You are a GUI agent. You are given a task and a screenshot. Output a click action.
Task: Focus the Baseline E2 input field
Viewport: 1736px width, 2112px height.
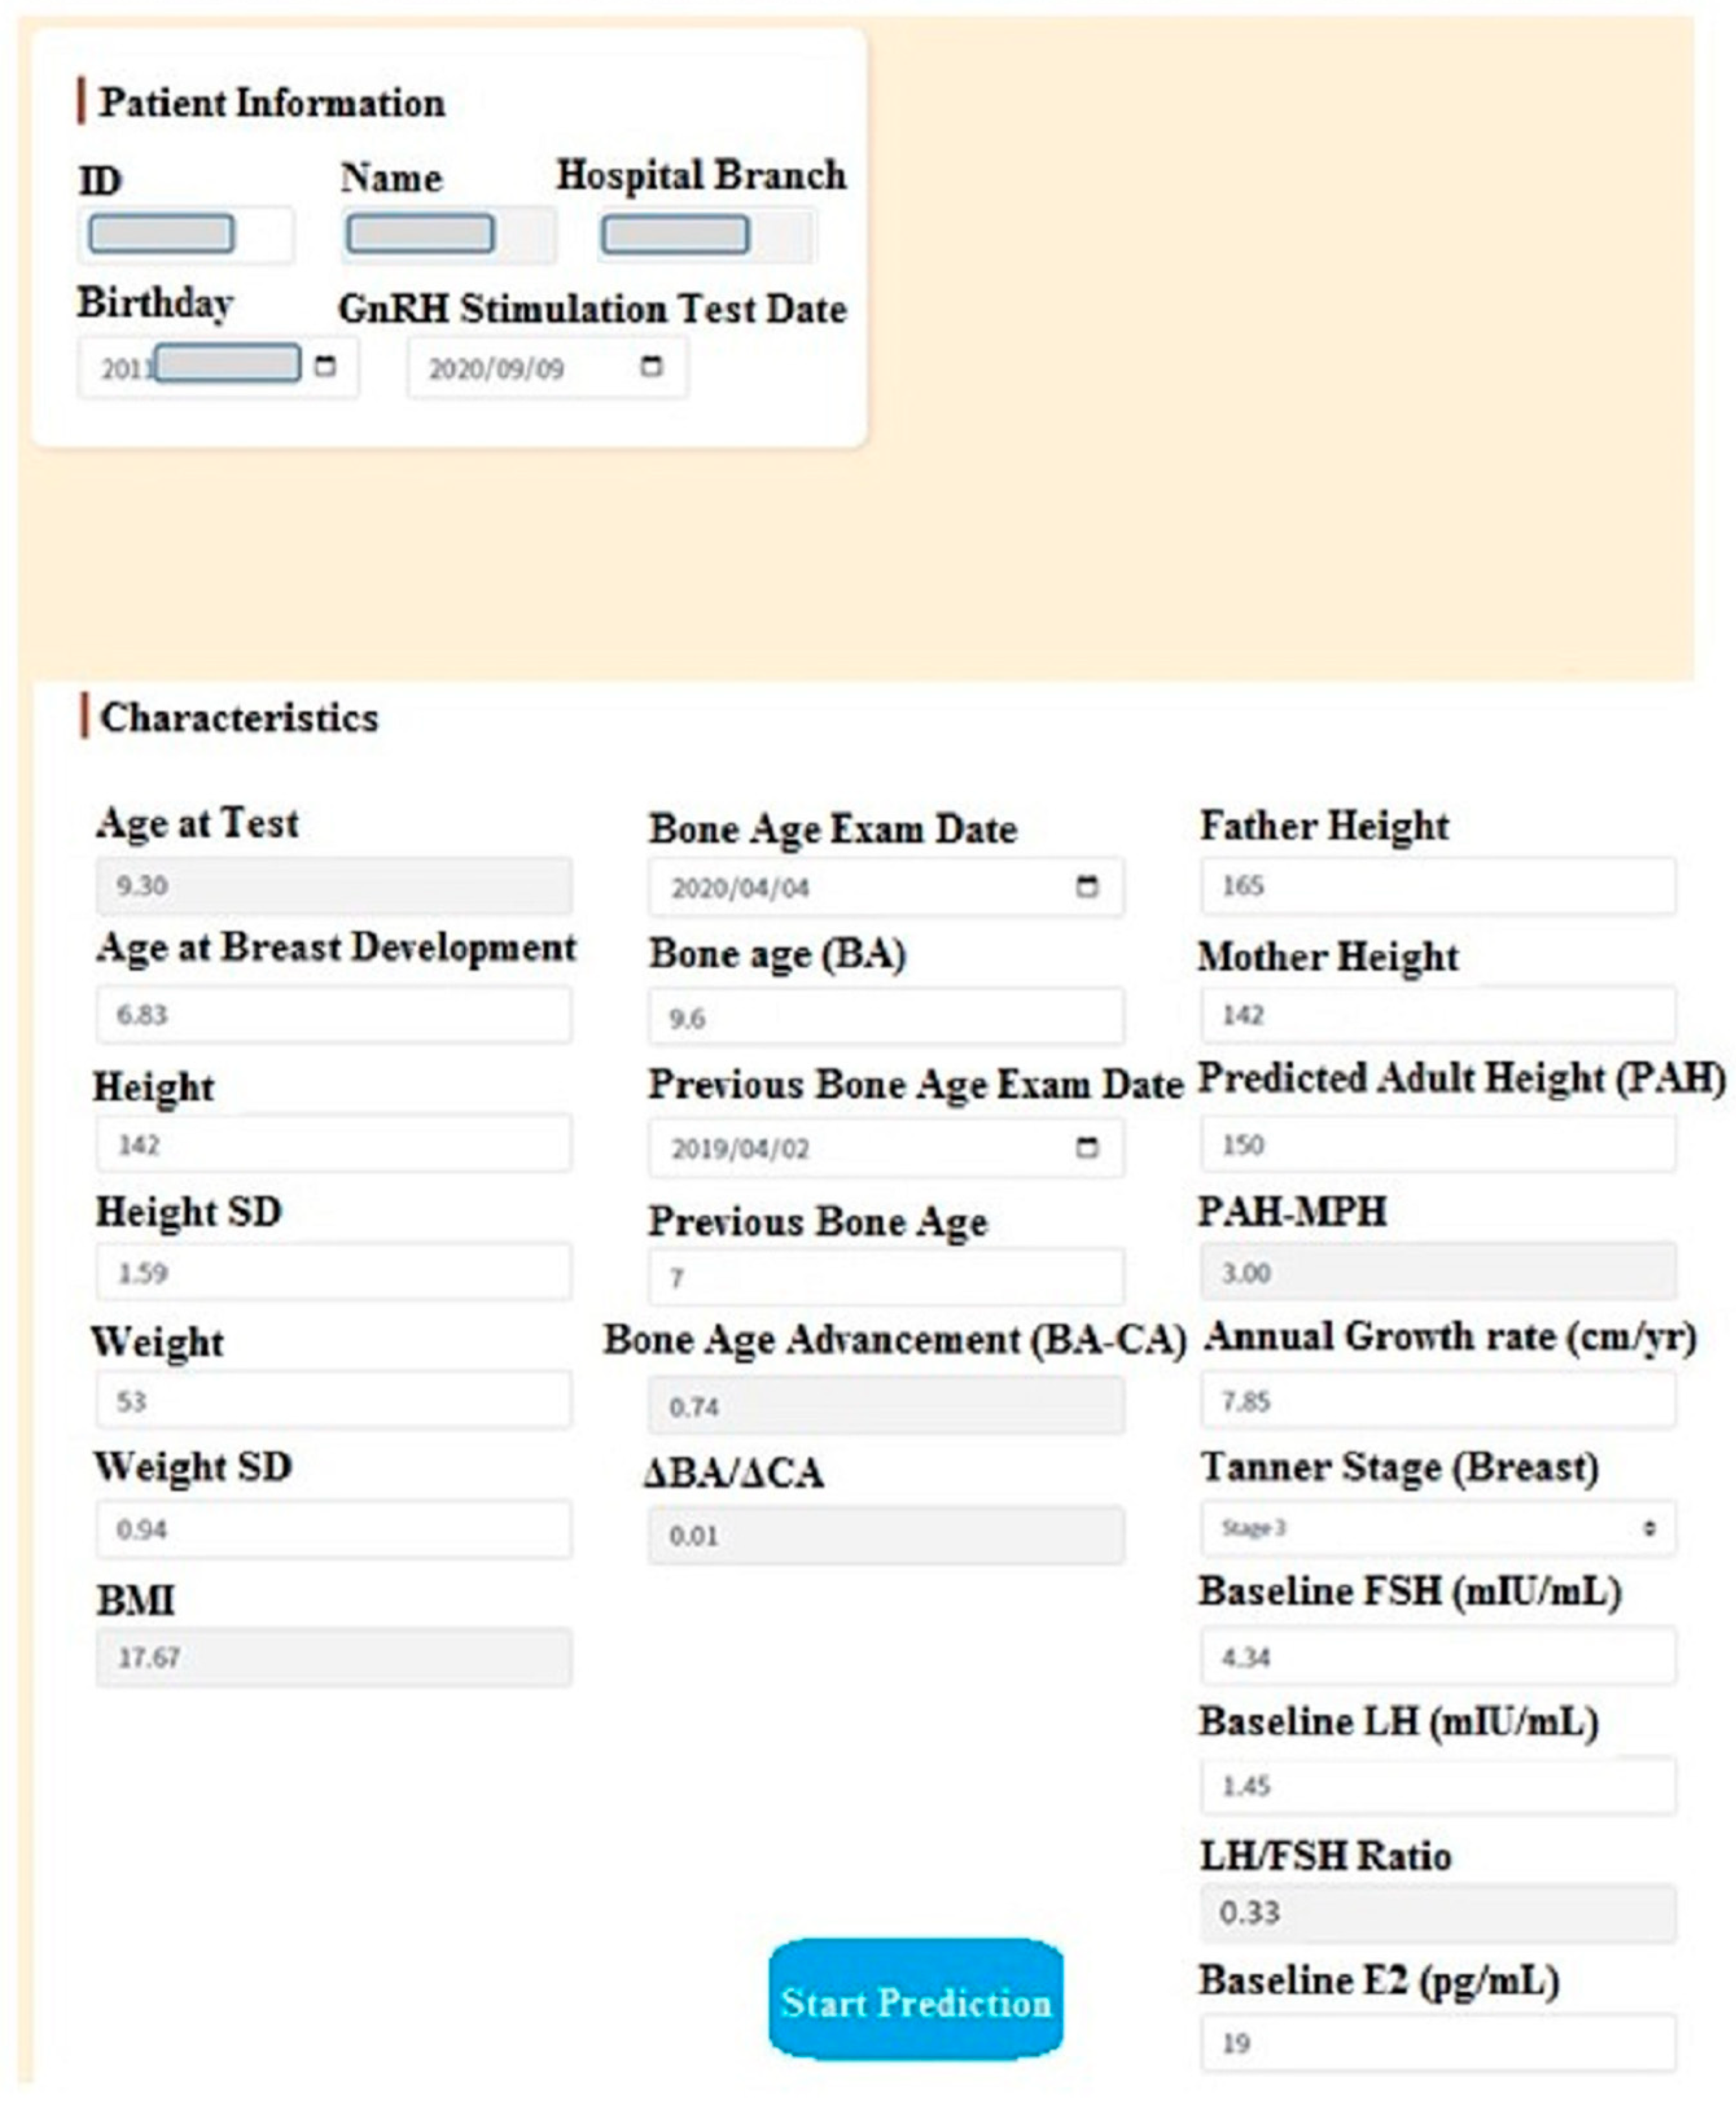1437,2043
